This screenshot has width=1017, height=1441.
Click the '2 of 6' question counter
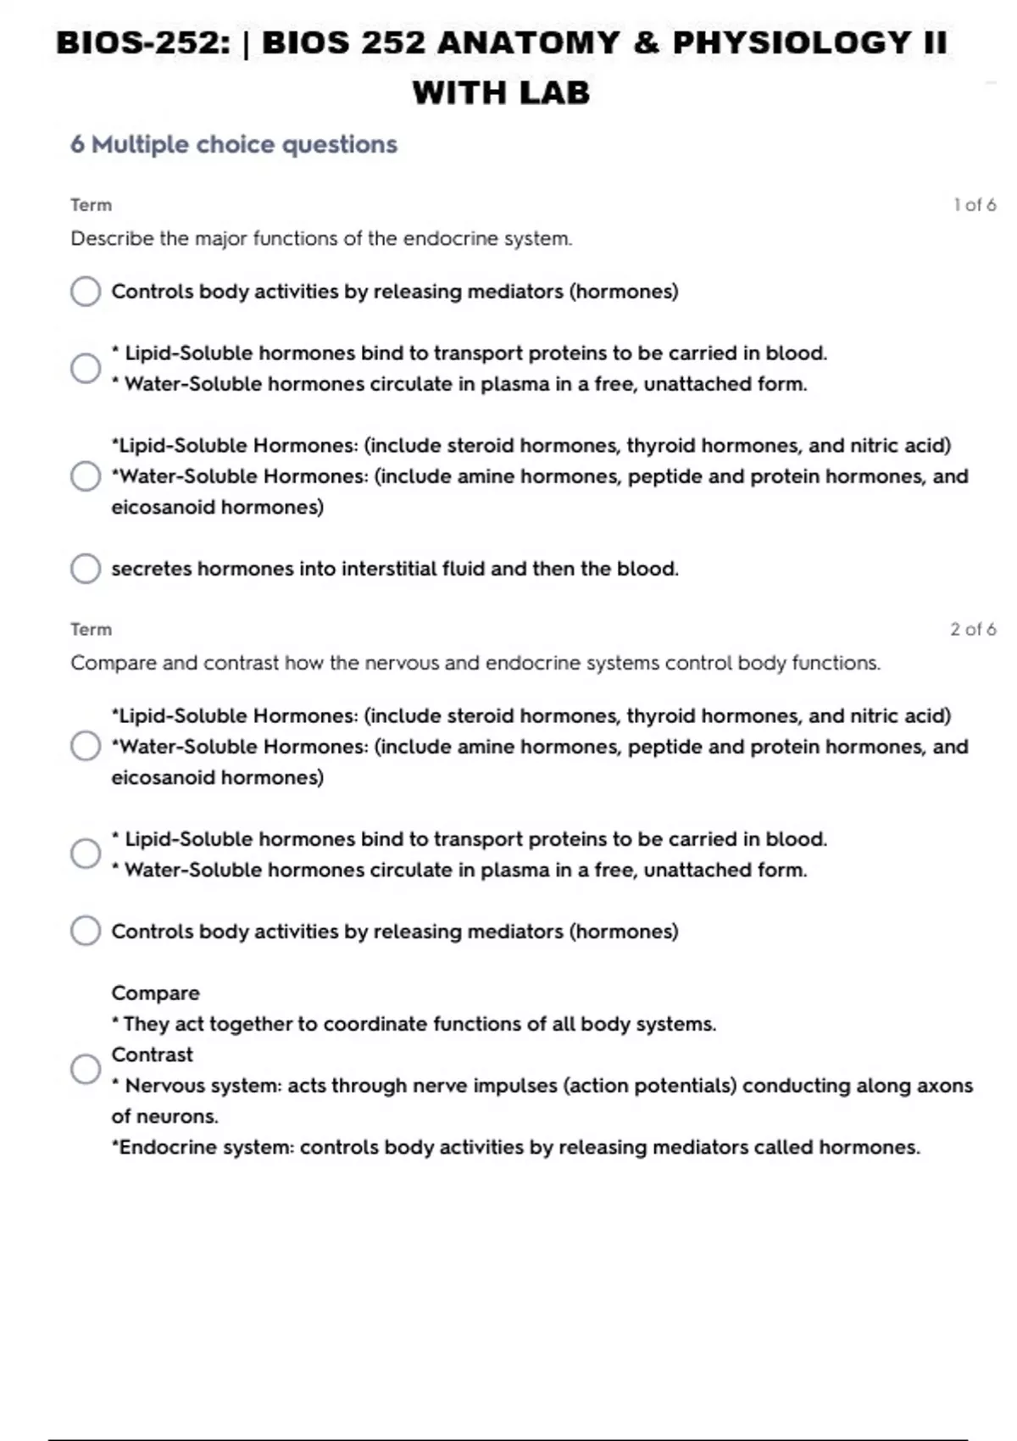973,629
